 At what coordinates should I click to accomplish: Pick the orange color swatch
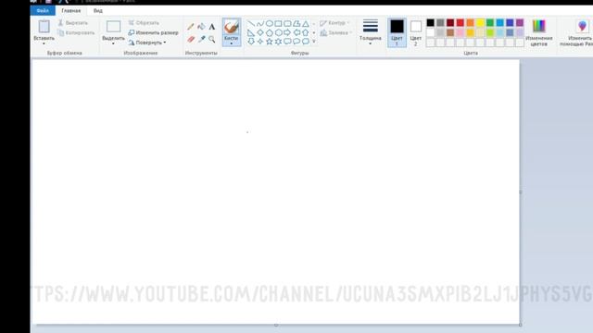click(470, 23)
